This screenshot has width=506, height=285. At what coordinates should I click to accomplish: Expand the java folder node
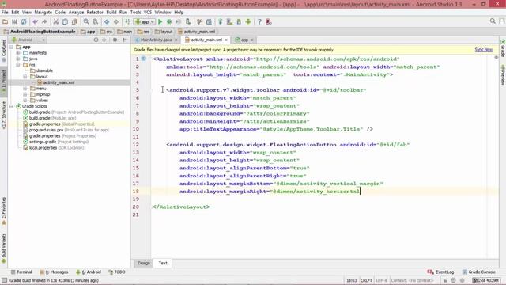[18, 59]
